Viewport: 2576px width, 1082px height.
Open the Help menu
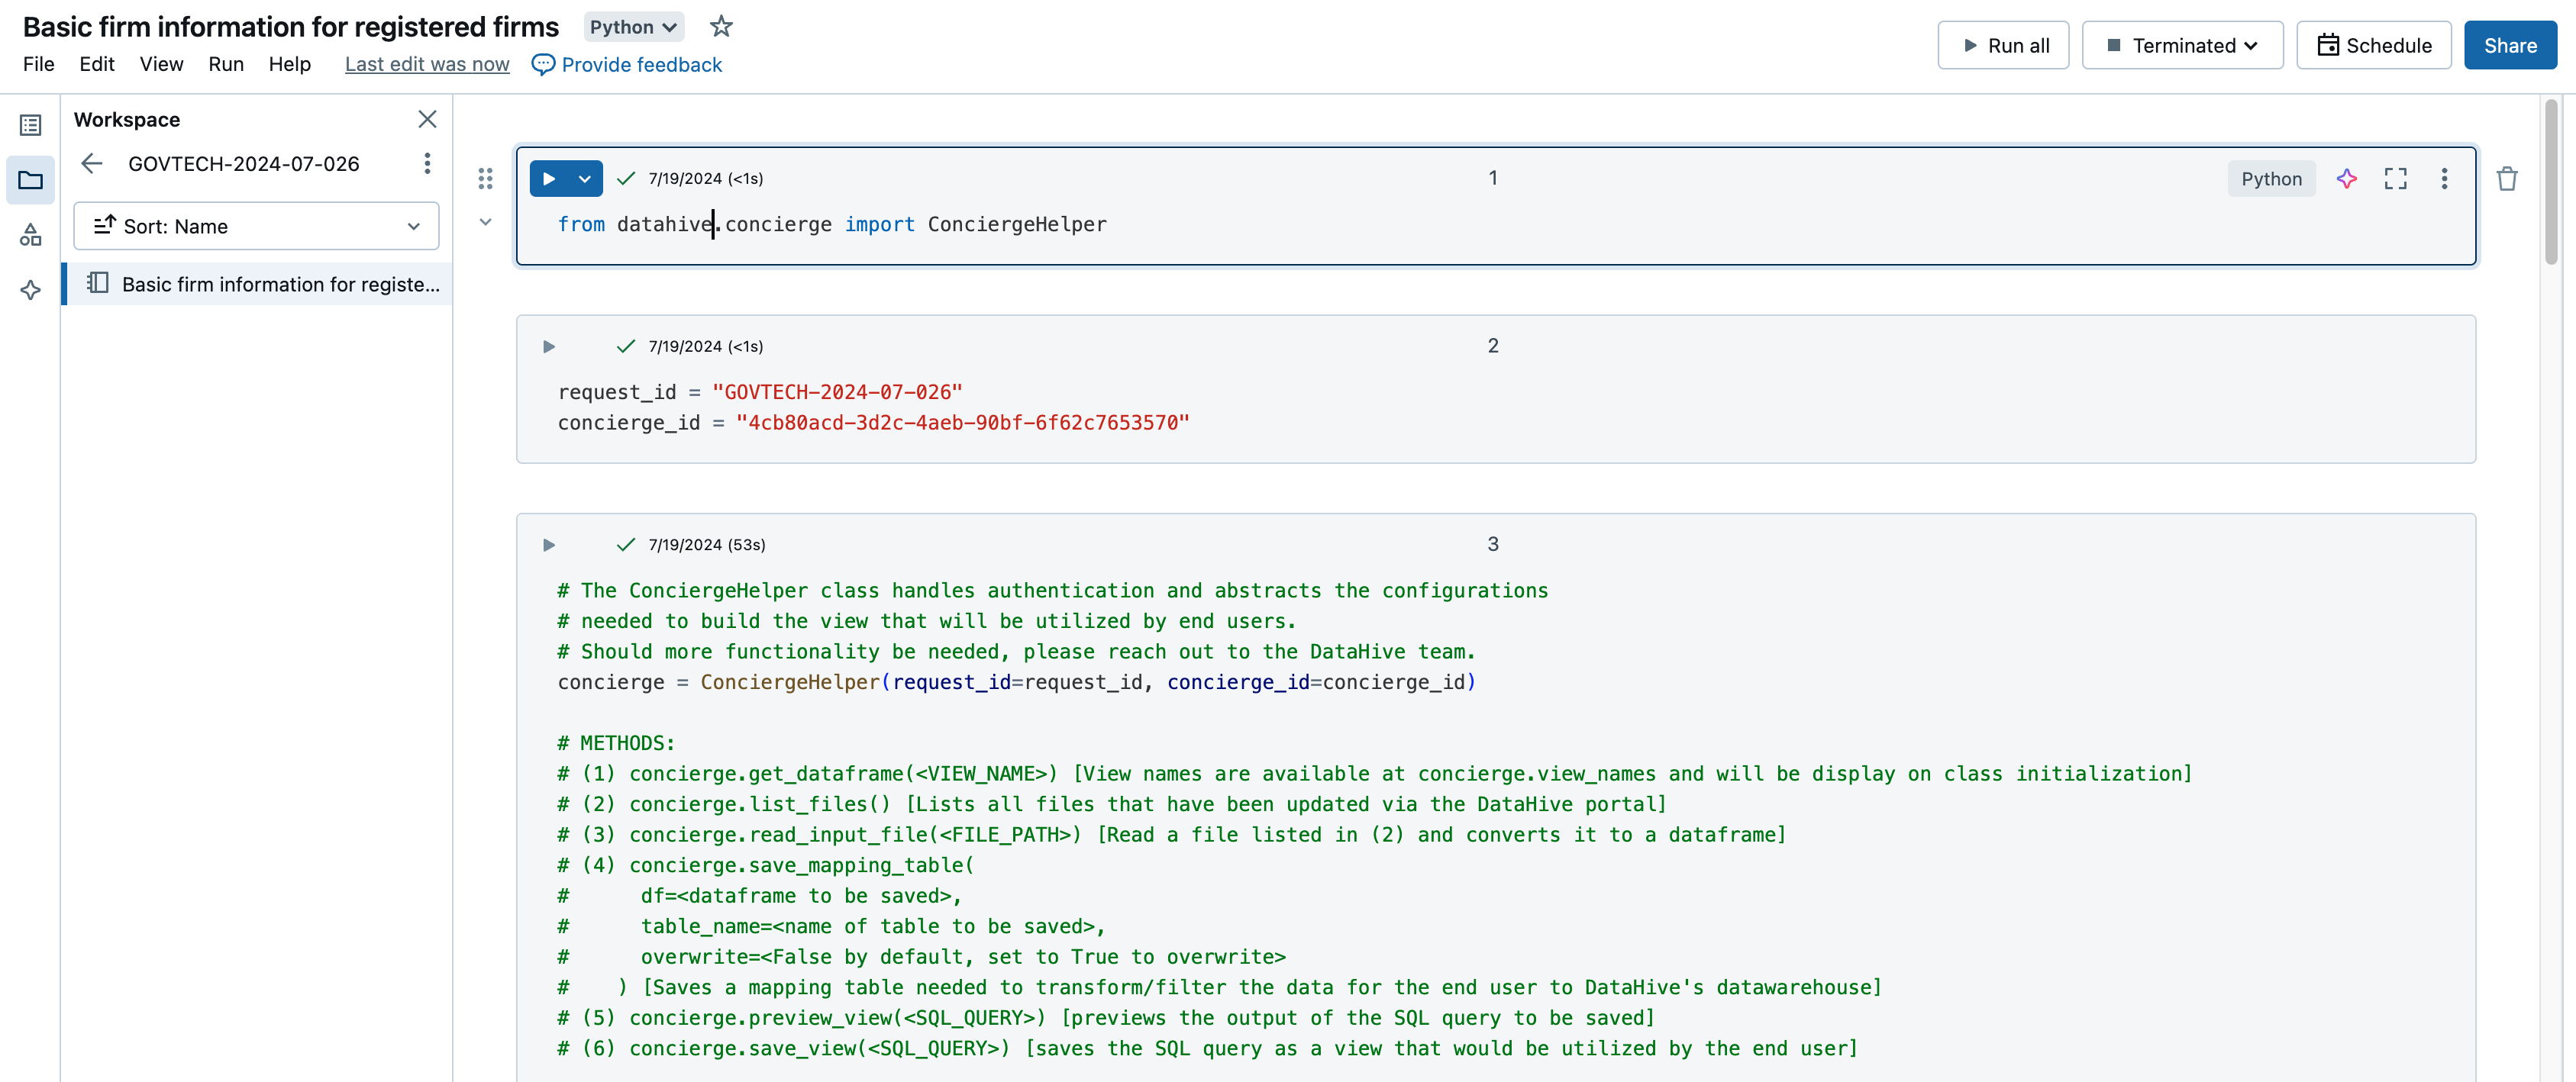(x=289, y=64)
